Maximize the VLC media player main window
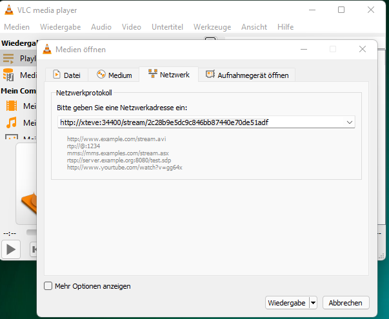This screenshot has height=319, width=389. pyautogui.click(x=341, y=10)
